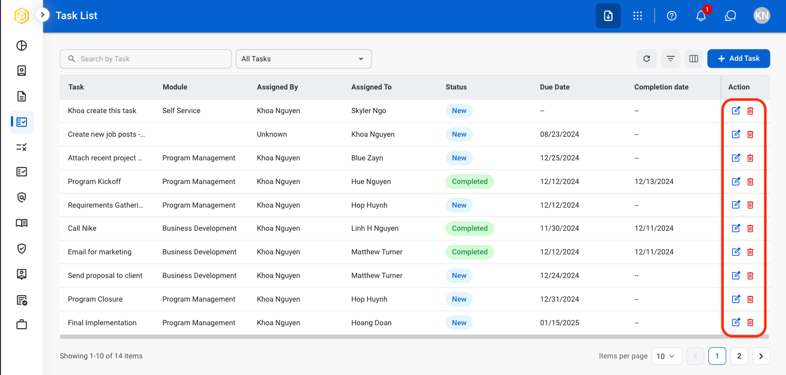Click the Add Task button
786x375 pixels.
click(x=739, y=58)
